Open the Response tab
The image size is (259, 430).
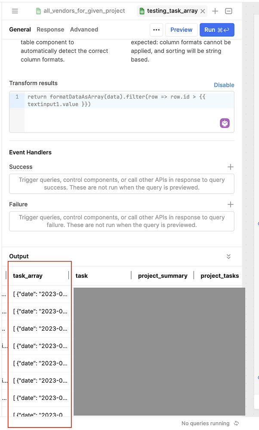[x=50, y=29]
